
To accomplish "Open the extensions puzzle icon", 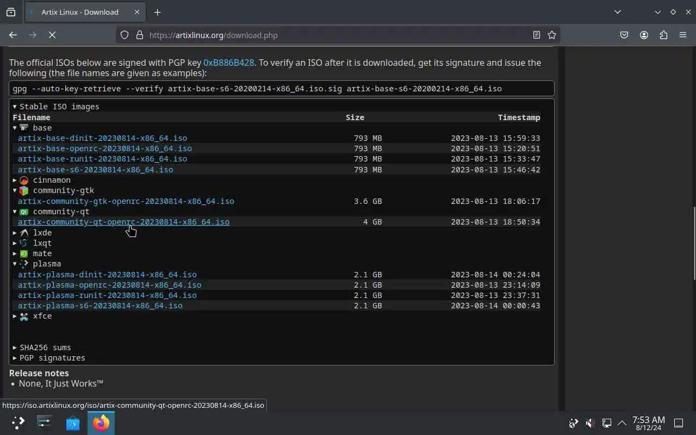I will coord(663,35).
